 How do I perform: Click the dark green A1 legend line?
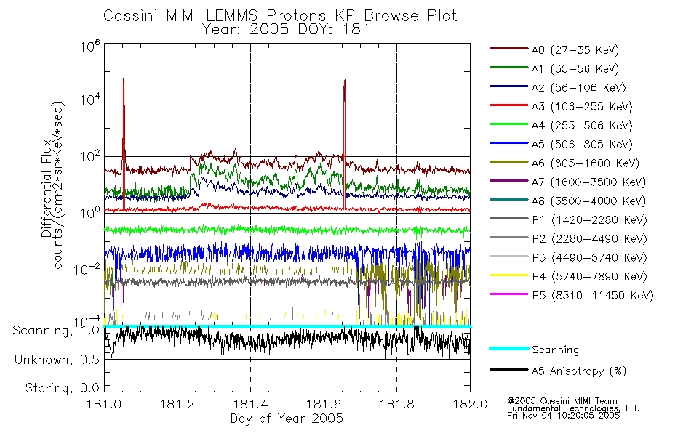[509, 68]
